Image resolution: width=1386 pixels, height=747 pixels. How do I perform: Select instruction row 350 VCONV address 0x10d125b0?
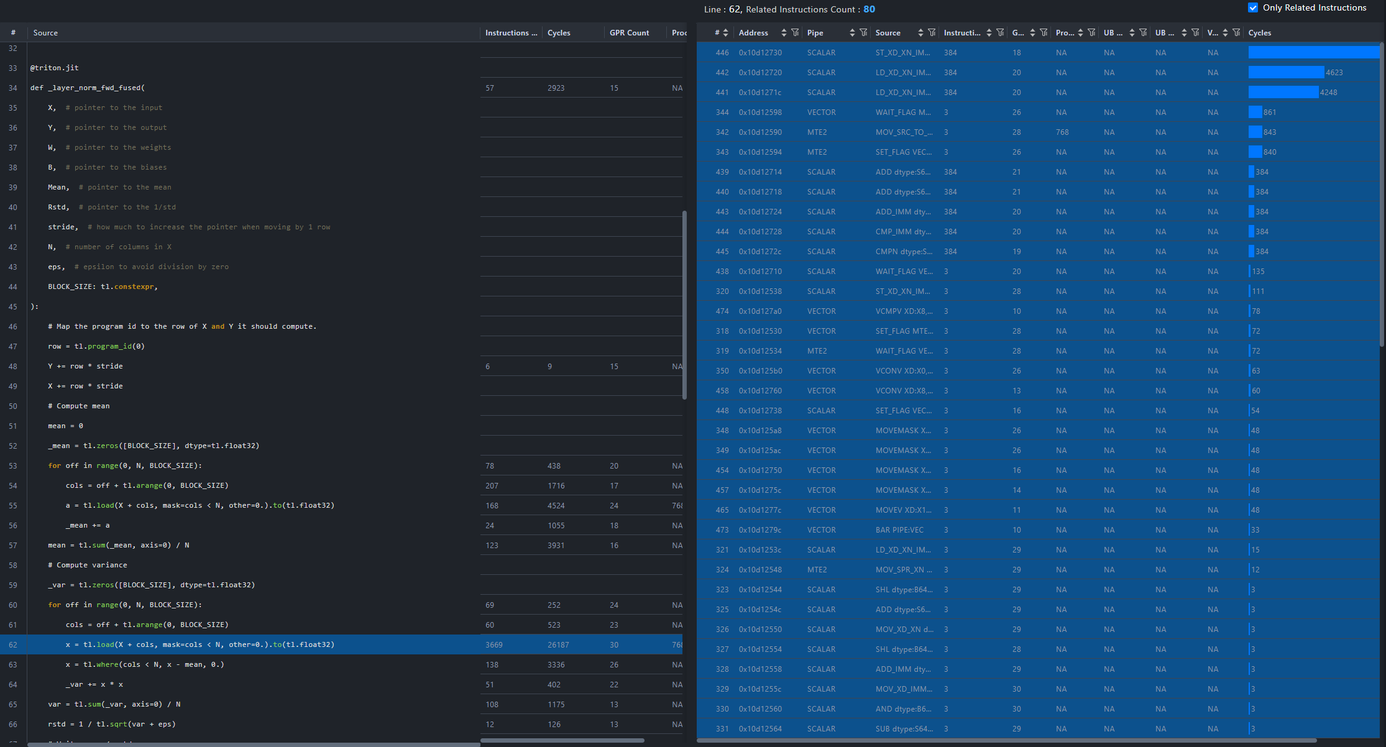(1038, 371)
